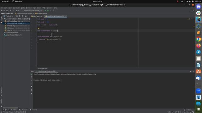This screenshot has width=202, height=113.
Task: Open the File menu
Action: [2, 8]
